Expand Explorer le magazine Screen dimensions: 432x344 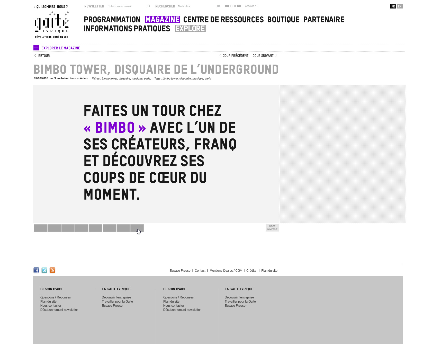tap(61, 48)
